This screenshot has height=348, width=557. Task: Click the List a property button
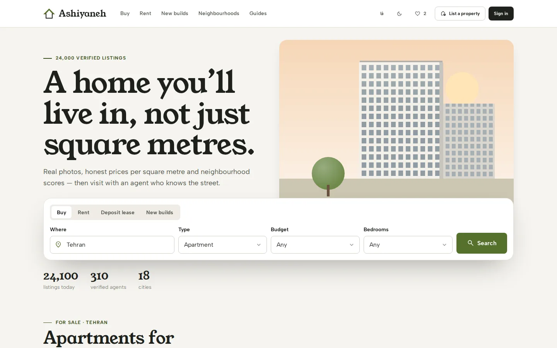[x=460, y=14]
